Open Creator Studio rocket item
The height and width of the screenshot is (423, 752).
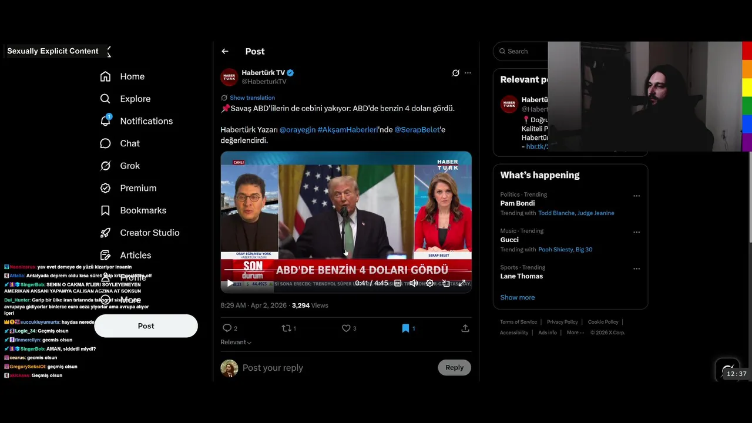pos(139,233)
